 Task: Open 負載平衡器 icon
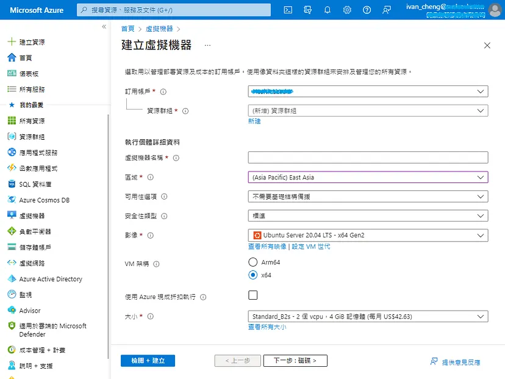[x=12, y=231]
